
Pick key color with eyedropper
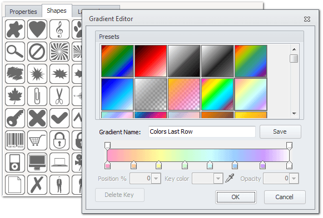[x=230, y=178]
